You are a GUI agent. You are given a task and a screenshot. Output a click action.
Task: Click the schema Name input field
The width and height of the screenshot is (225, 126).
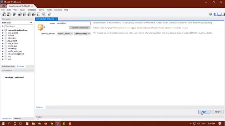tap(74, 23)
